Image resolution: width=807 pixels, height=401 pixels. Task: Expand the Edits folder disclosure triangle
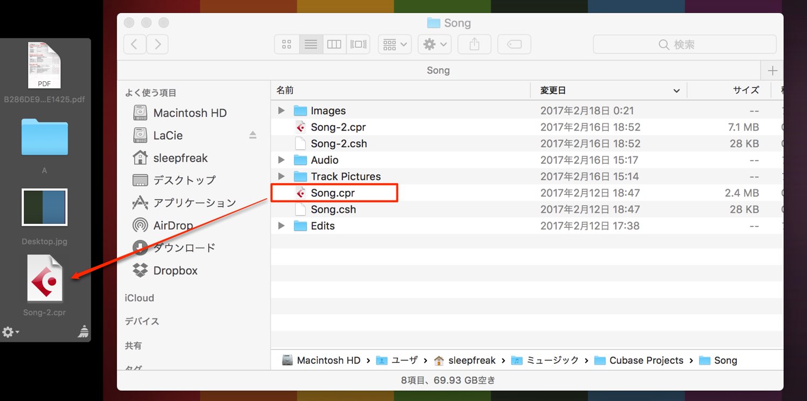[281, 226]
